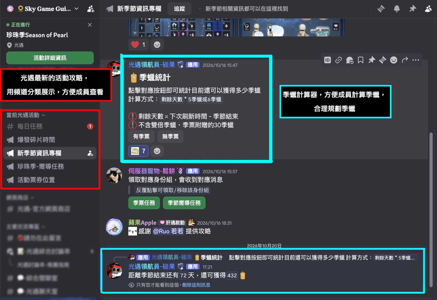The width and height of the screenshot is (437, 300).
Task: Invite members to the 新季節資訊專欄 channel row
Action: 90,153
